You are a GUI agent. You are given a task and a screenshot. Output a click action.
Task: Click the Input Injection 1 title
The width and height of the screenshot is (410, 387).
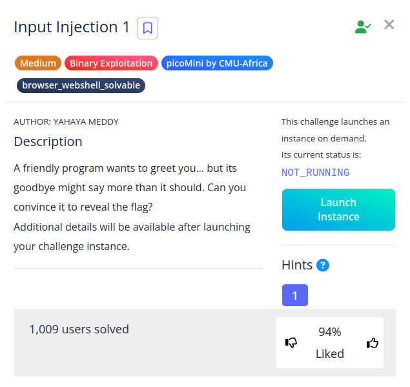71,27
